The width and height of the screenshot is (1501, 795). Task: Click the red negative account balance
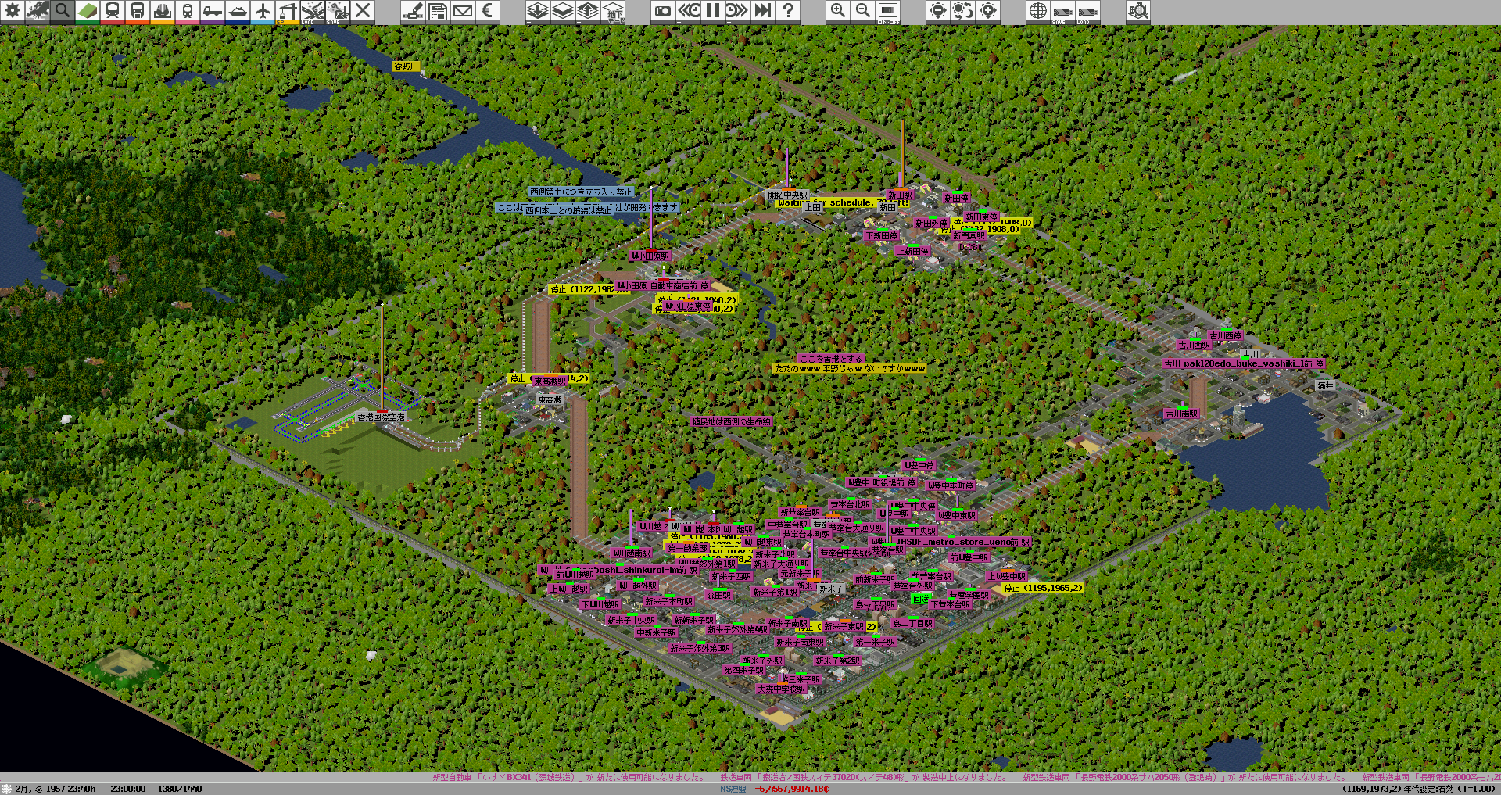(x=791, y=789)
